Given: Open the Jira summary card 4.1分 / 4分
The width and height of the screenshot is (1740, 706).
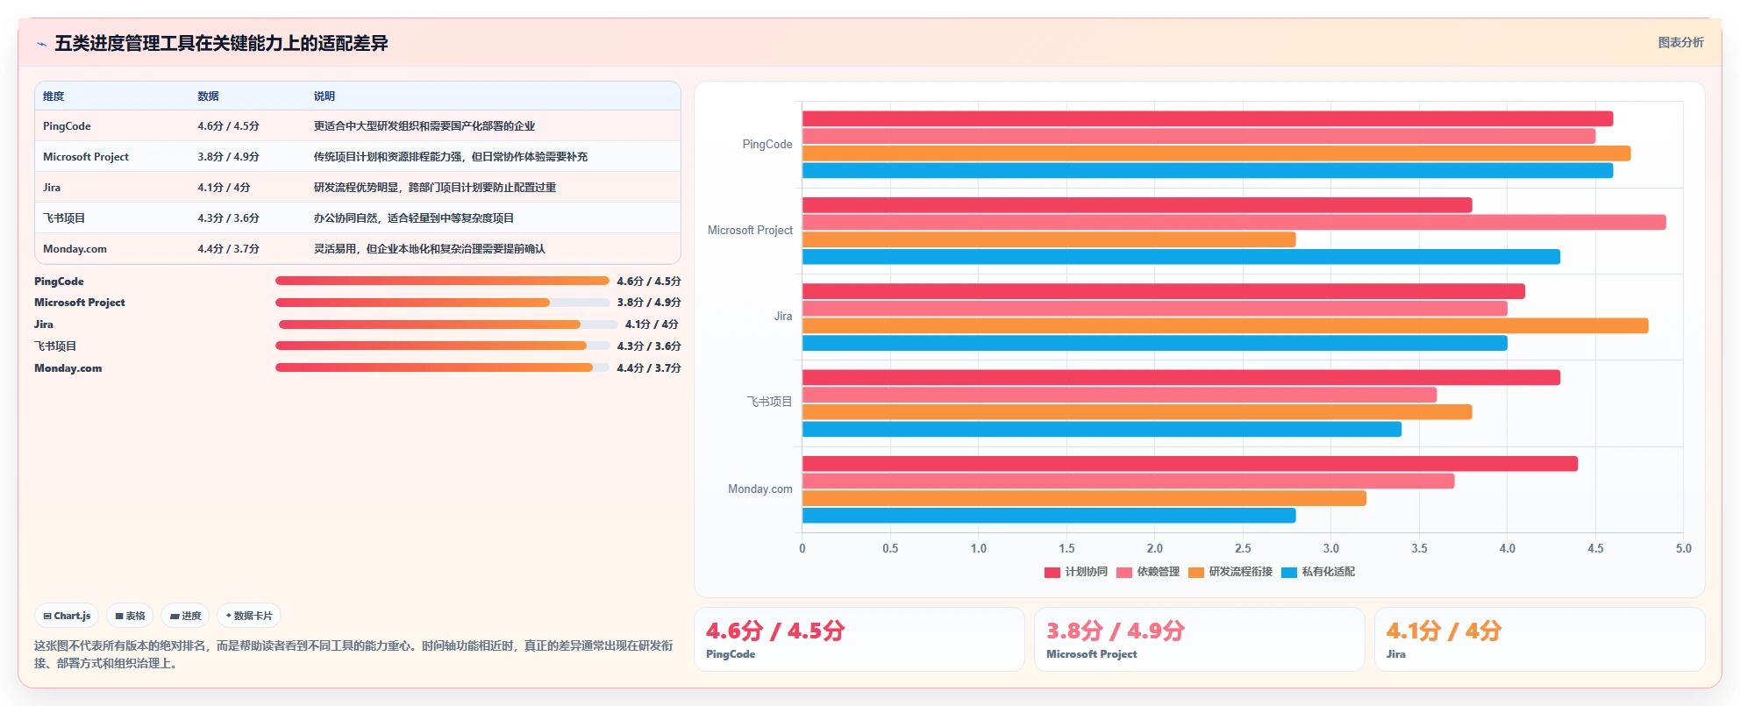Looking at the screenshot, I should pos(1540,639).
